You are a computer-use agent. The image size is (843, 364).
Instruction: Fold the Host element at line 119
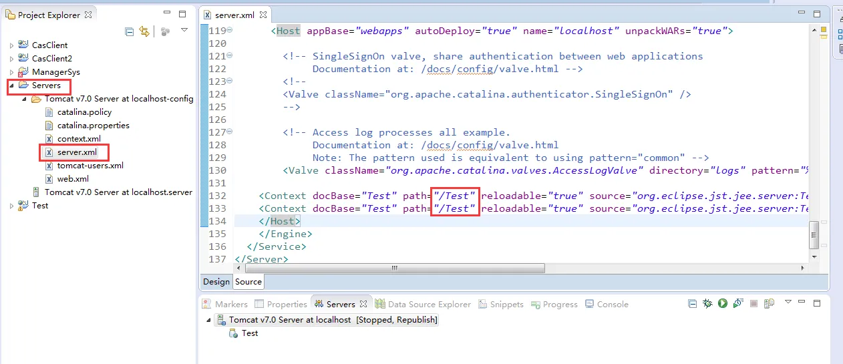point(230,31)
